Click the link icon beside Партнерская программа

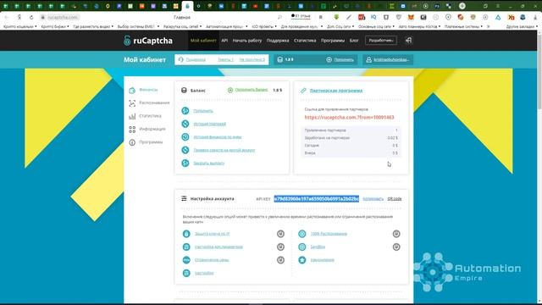coord(303,91)
